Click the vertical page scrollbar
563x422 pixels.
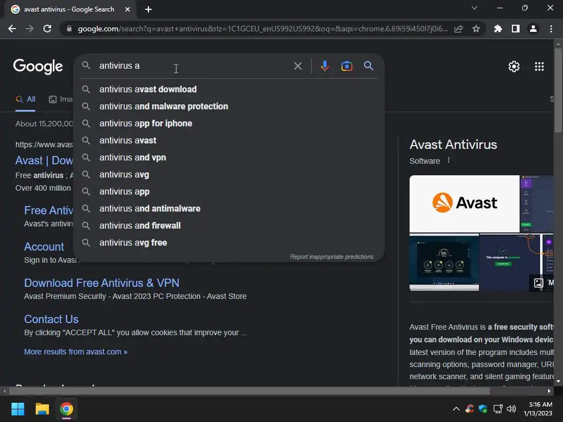(558, 90)
